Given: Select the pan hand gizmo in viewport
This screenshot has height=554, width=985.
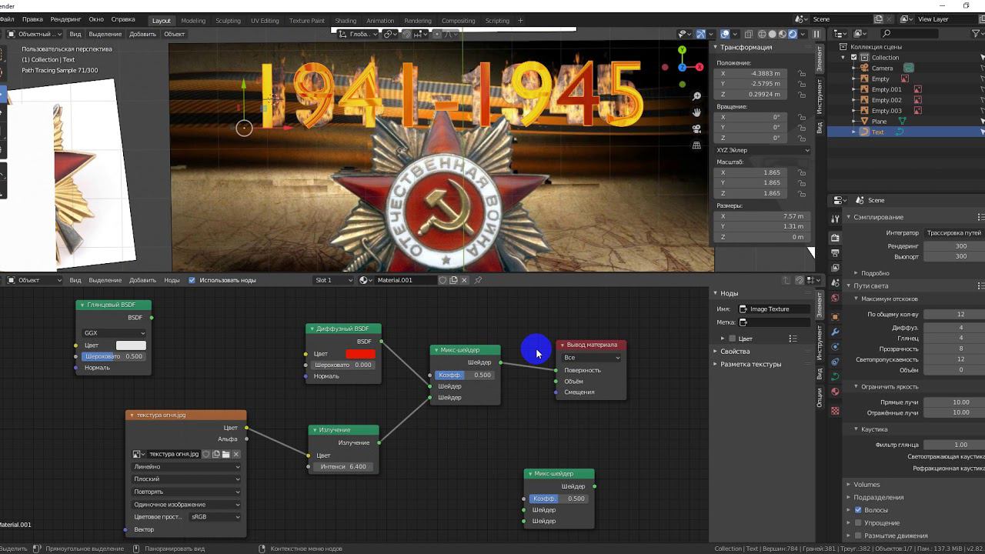Looking at the screenshot, I should (x=696, y=112).
